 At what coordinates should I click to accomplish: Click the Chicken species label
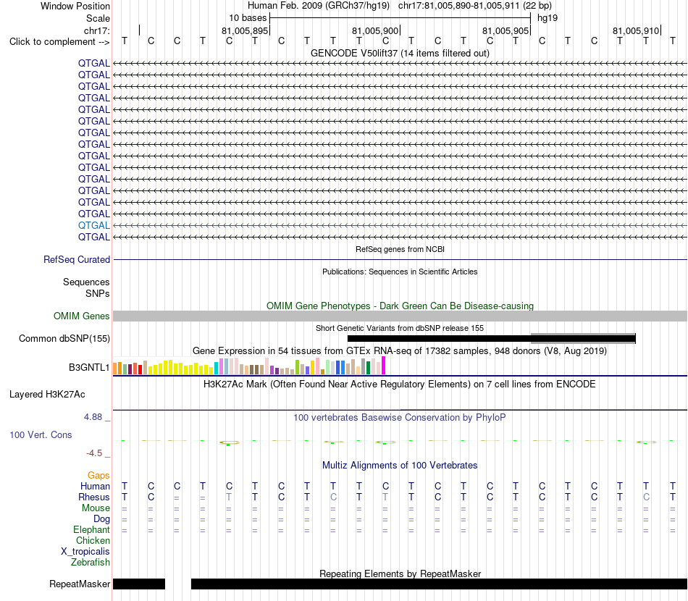[93, 540]
